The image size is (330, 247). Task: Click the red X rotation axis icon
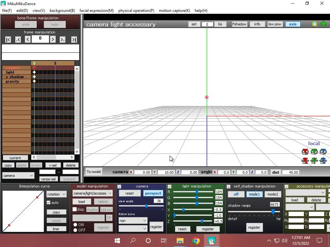click(305, 151)
